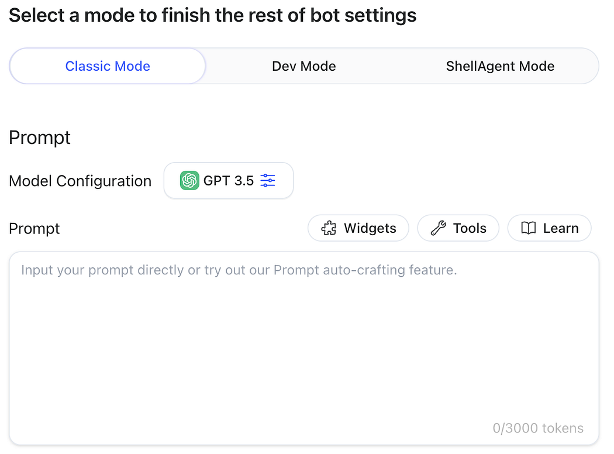This screenshot has width=614, height=454.
Task: Open the GPT 3.5 model dropdown
Action: (229, 181)
